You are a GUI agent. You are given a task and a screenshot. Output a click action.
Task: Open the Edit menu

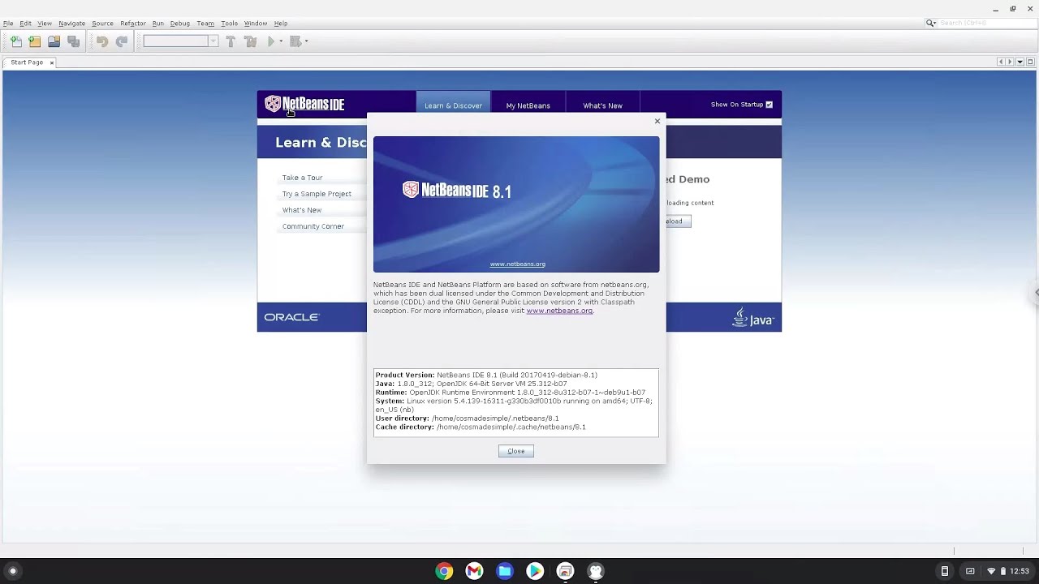25,24
